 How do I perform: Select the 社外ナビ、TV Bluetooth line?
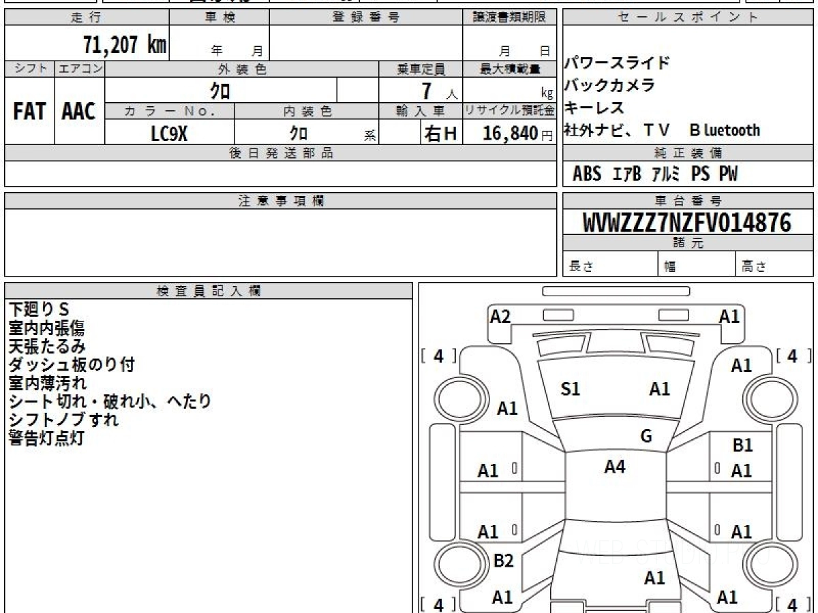[x=662, y=130]
